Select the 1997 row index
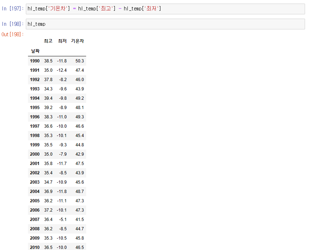This screenshot has width=309, height=250. tap(35, 126)
